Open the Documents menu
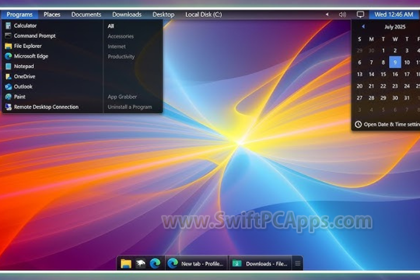This screenshot has width=420, height=280. (86, 15)
